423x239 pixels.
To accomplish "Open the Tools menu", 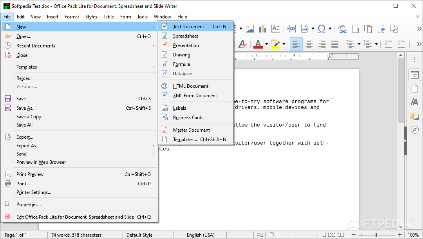I will [x=142, y=17].
